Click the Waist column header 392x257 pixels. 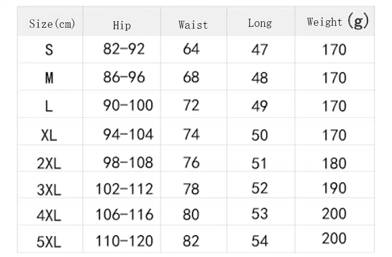click(193, 25)
